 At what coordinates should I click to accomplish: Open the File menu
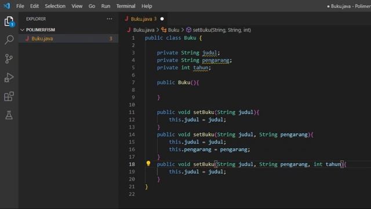[x=20, y=6]
